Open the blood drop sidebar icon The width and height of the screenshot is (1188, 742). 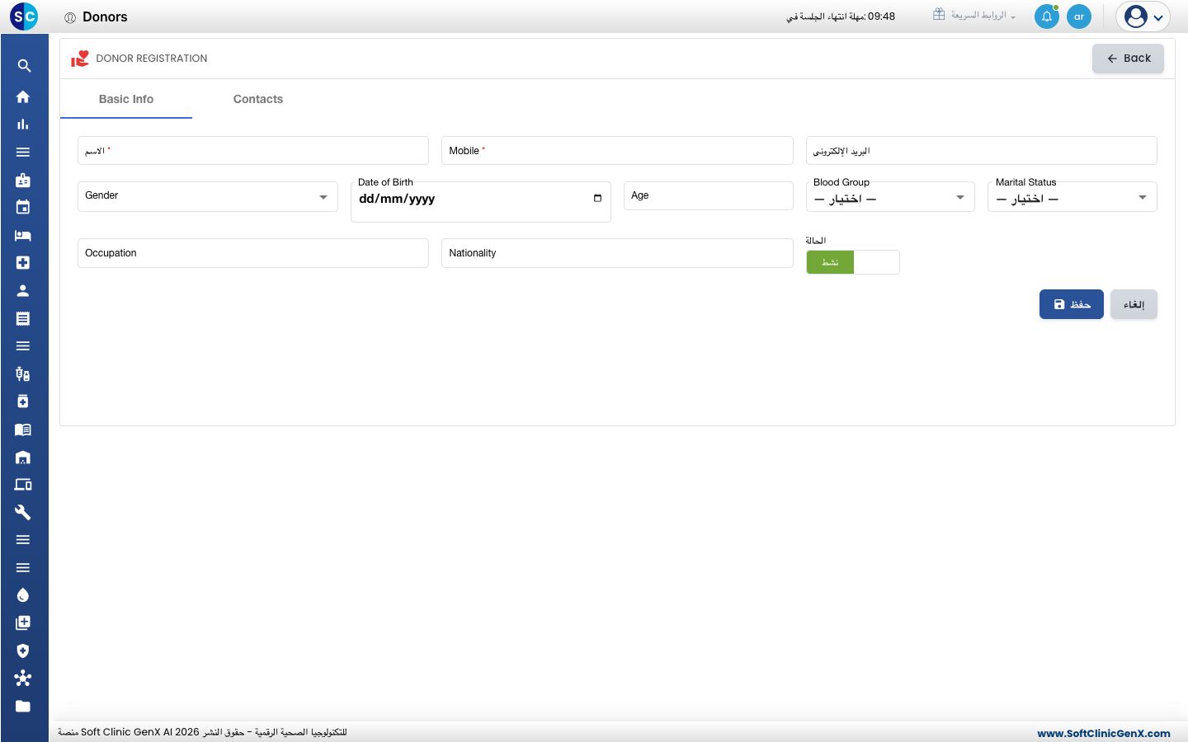pyautogui.click(x=23, y=595)
